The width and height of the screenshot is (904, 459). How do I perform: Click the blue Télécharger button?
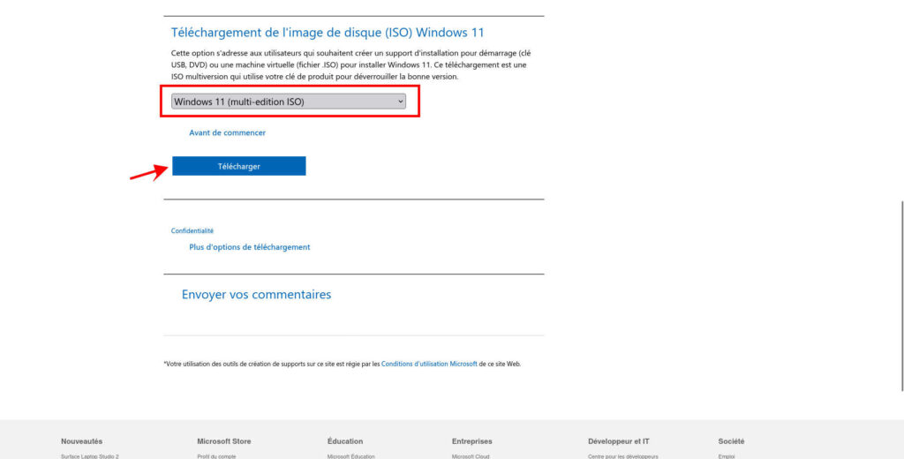pyautogui.click(x=238, y=166)
